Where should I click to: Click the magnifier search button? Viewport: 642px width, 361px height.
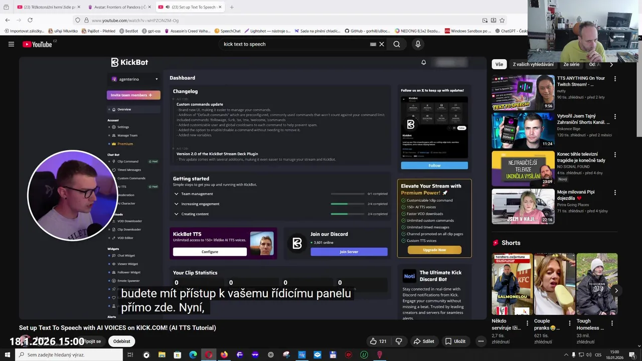click(x=397, y=44)
